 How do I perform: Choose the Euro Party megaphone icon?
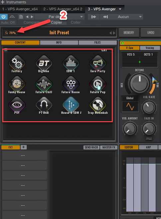tap(98, 63)
